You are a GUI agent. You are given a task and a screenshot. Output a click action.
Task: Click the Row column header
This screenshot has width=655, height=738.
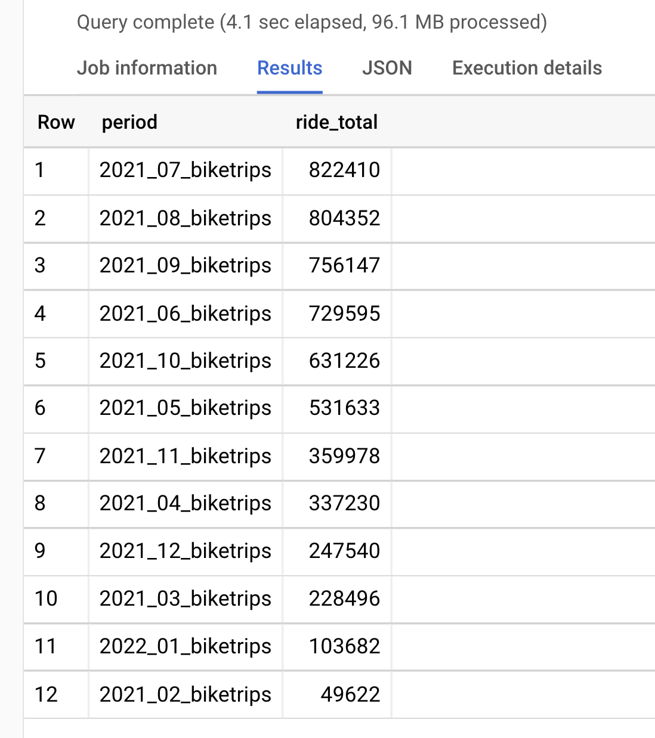[x=56, y=122]
